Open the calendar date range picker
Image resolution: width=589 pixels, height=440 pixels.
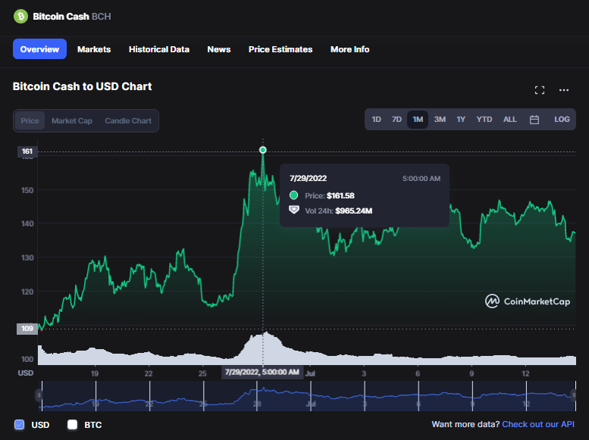pos(534,120)
